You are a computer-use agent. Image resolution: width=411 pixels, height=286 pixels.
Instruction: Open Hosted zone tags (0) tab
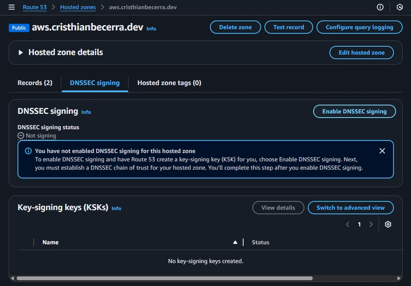pos(169,83)
